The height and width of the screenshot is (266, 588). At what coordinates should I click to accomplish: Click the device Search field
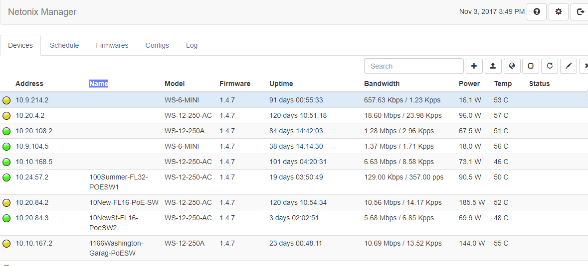[x=413, y=66]
